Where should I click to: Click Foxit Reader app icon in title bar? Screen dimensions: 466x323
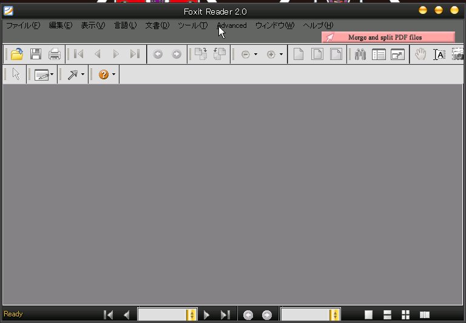pos(8,12)
